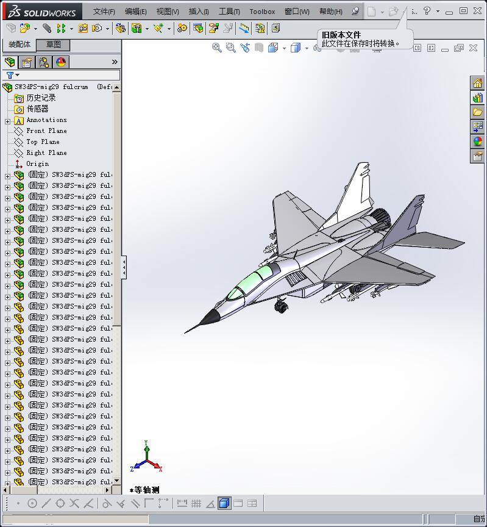Screen dimensions: 487x527
Task: Open the 文件(F) menu
Action: pos(104,12)
